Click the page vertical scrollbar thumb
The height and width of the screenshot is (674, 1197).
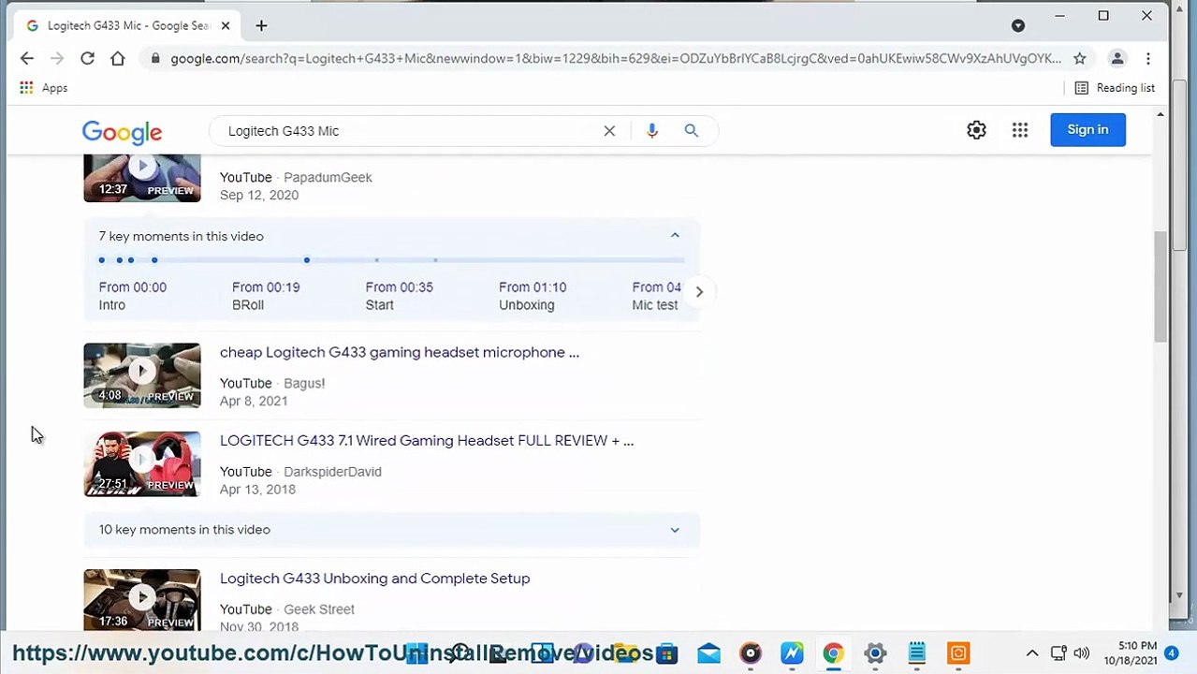click(1161, 286)
